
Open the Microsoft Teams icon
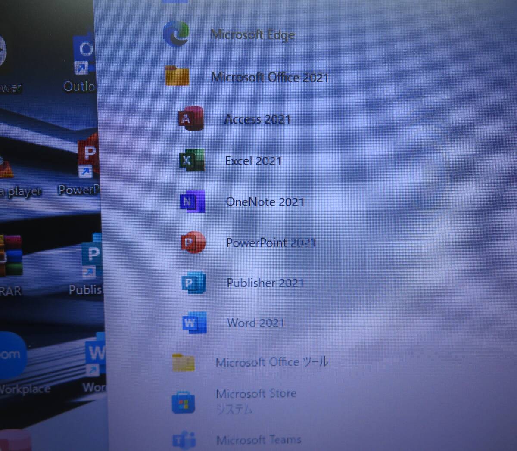[184, 440]
